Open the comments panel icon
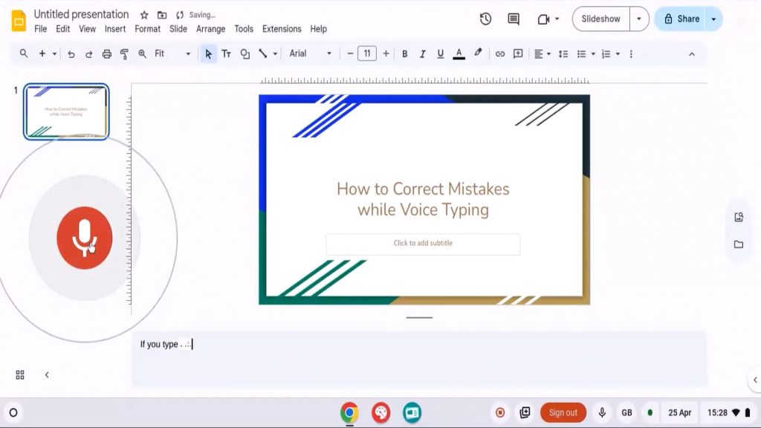The height and width of the screenshot is (428, 761). tap(514, 19)
